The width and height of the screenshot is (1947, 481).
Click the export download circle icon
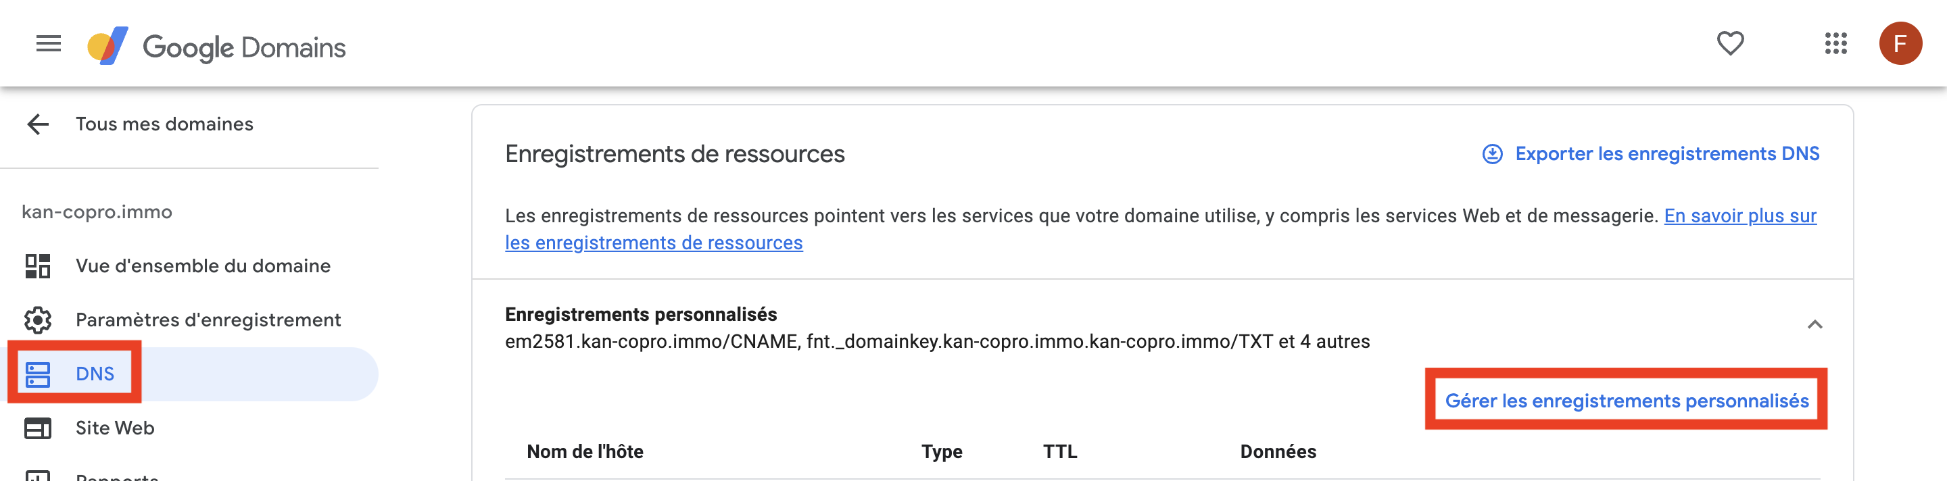click(x=1492, y=154)
